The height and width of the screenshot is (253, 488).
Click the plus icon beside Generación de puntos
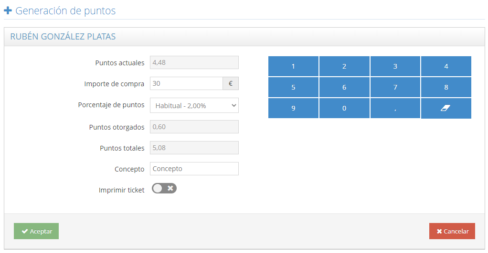click(8, 10)
